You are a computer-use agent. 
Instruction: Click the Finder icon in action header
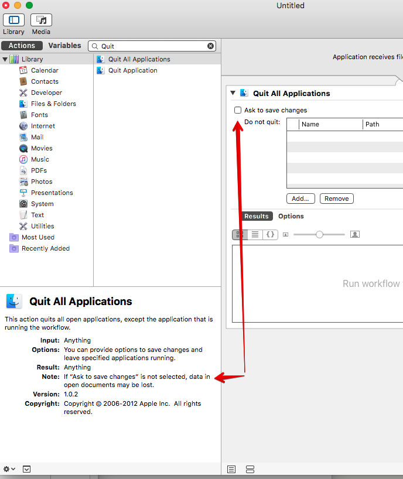(244, 93)
